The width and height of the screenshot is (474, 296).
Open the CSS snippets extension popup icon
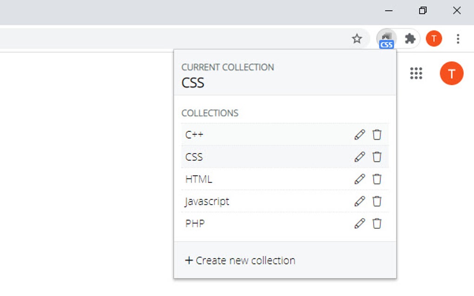pyautogui.click(x=386, y=39)
